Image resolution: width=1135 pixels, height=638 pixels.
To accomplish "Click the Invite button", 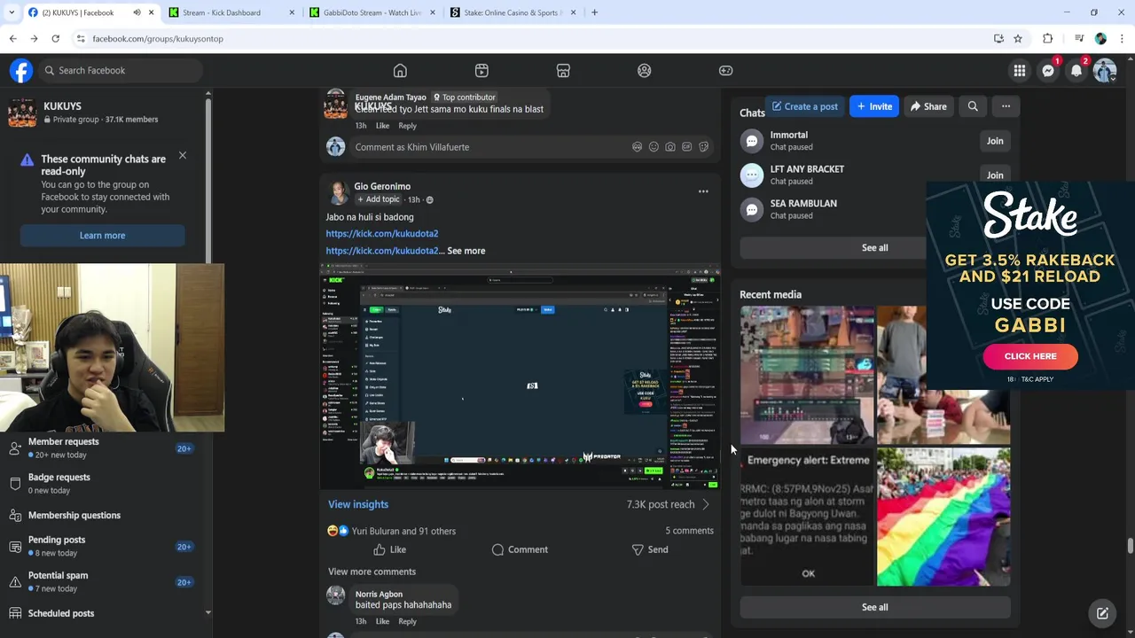I will coord(873,106).
